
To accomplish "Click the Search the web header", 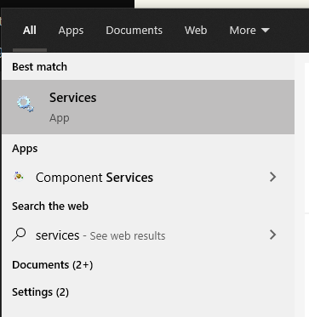I will coord(50,206).
